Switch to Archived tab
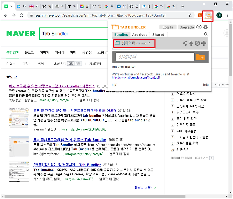233x199 pixels. (x=140, y=35)
